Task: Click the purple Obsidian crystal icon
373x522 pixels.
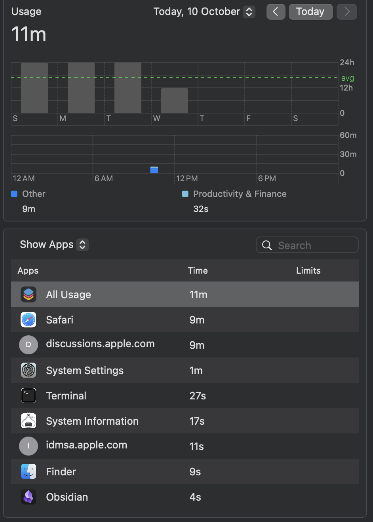Action: (x=29, y=497)
